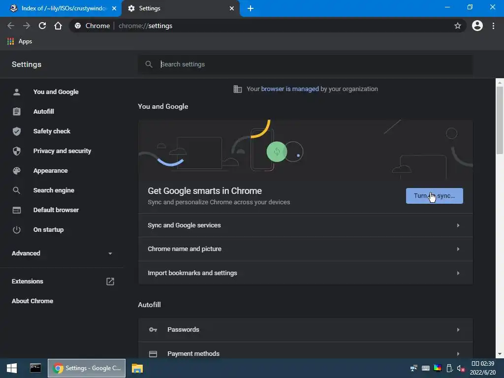Click the network tray icon
This screenshot has width=504, height=378.
point(413,368)
